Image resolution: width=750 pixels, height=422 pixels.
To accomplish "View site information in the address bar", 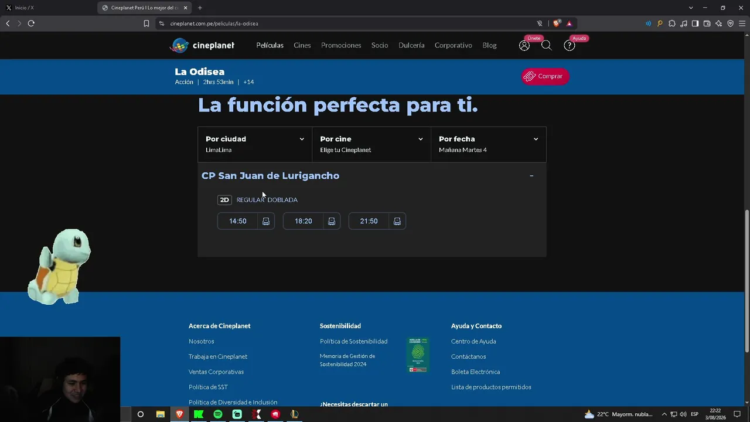I will click(162, 23).
